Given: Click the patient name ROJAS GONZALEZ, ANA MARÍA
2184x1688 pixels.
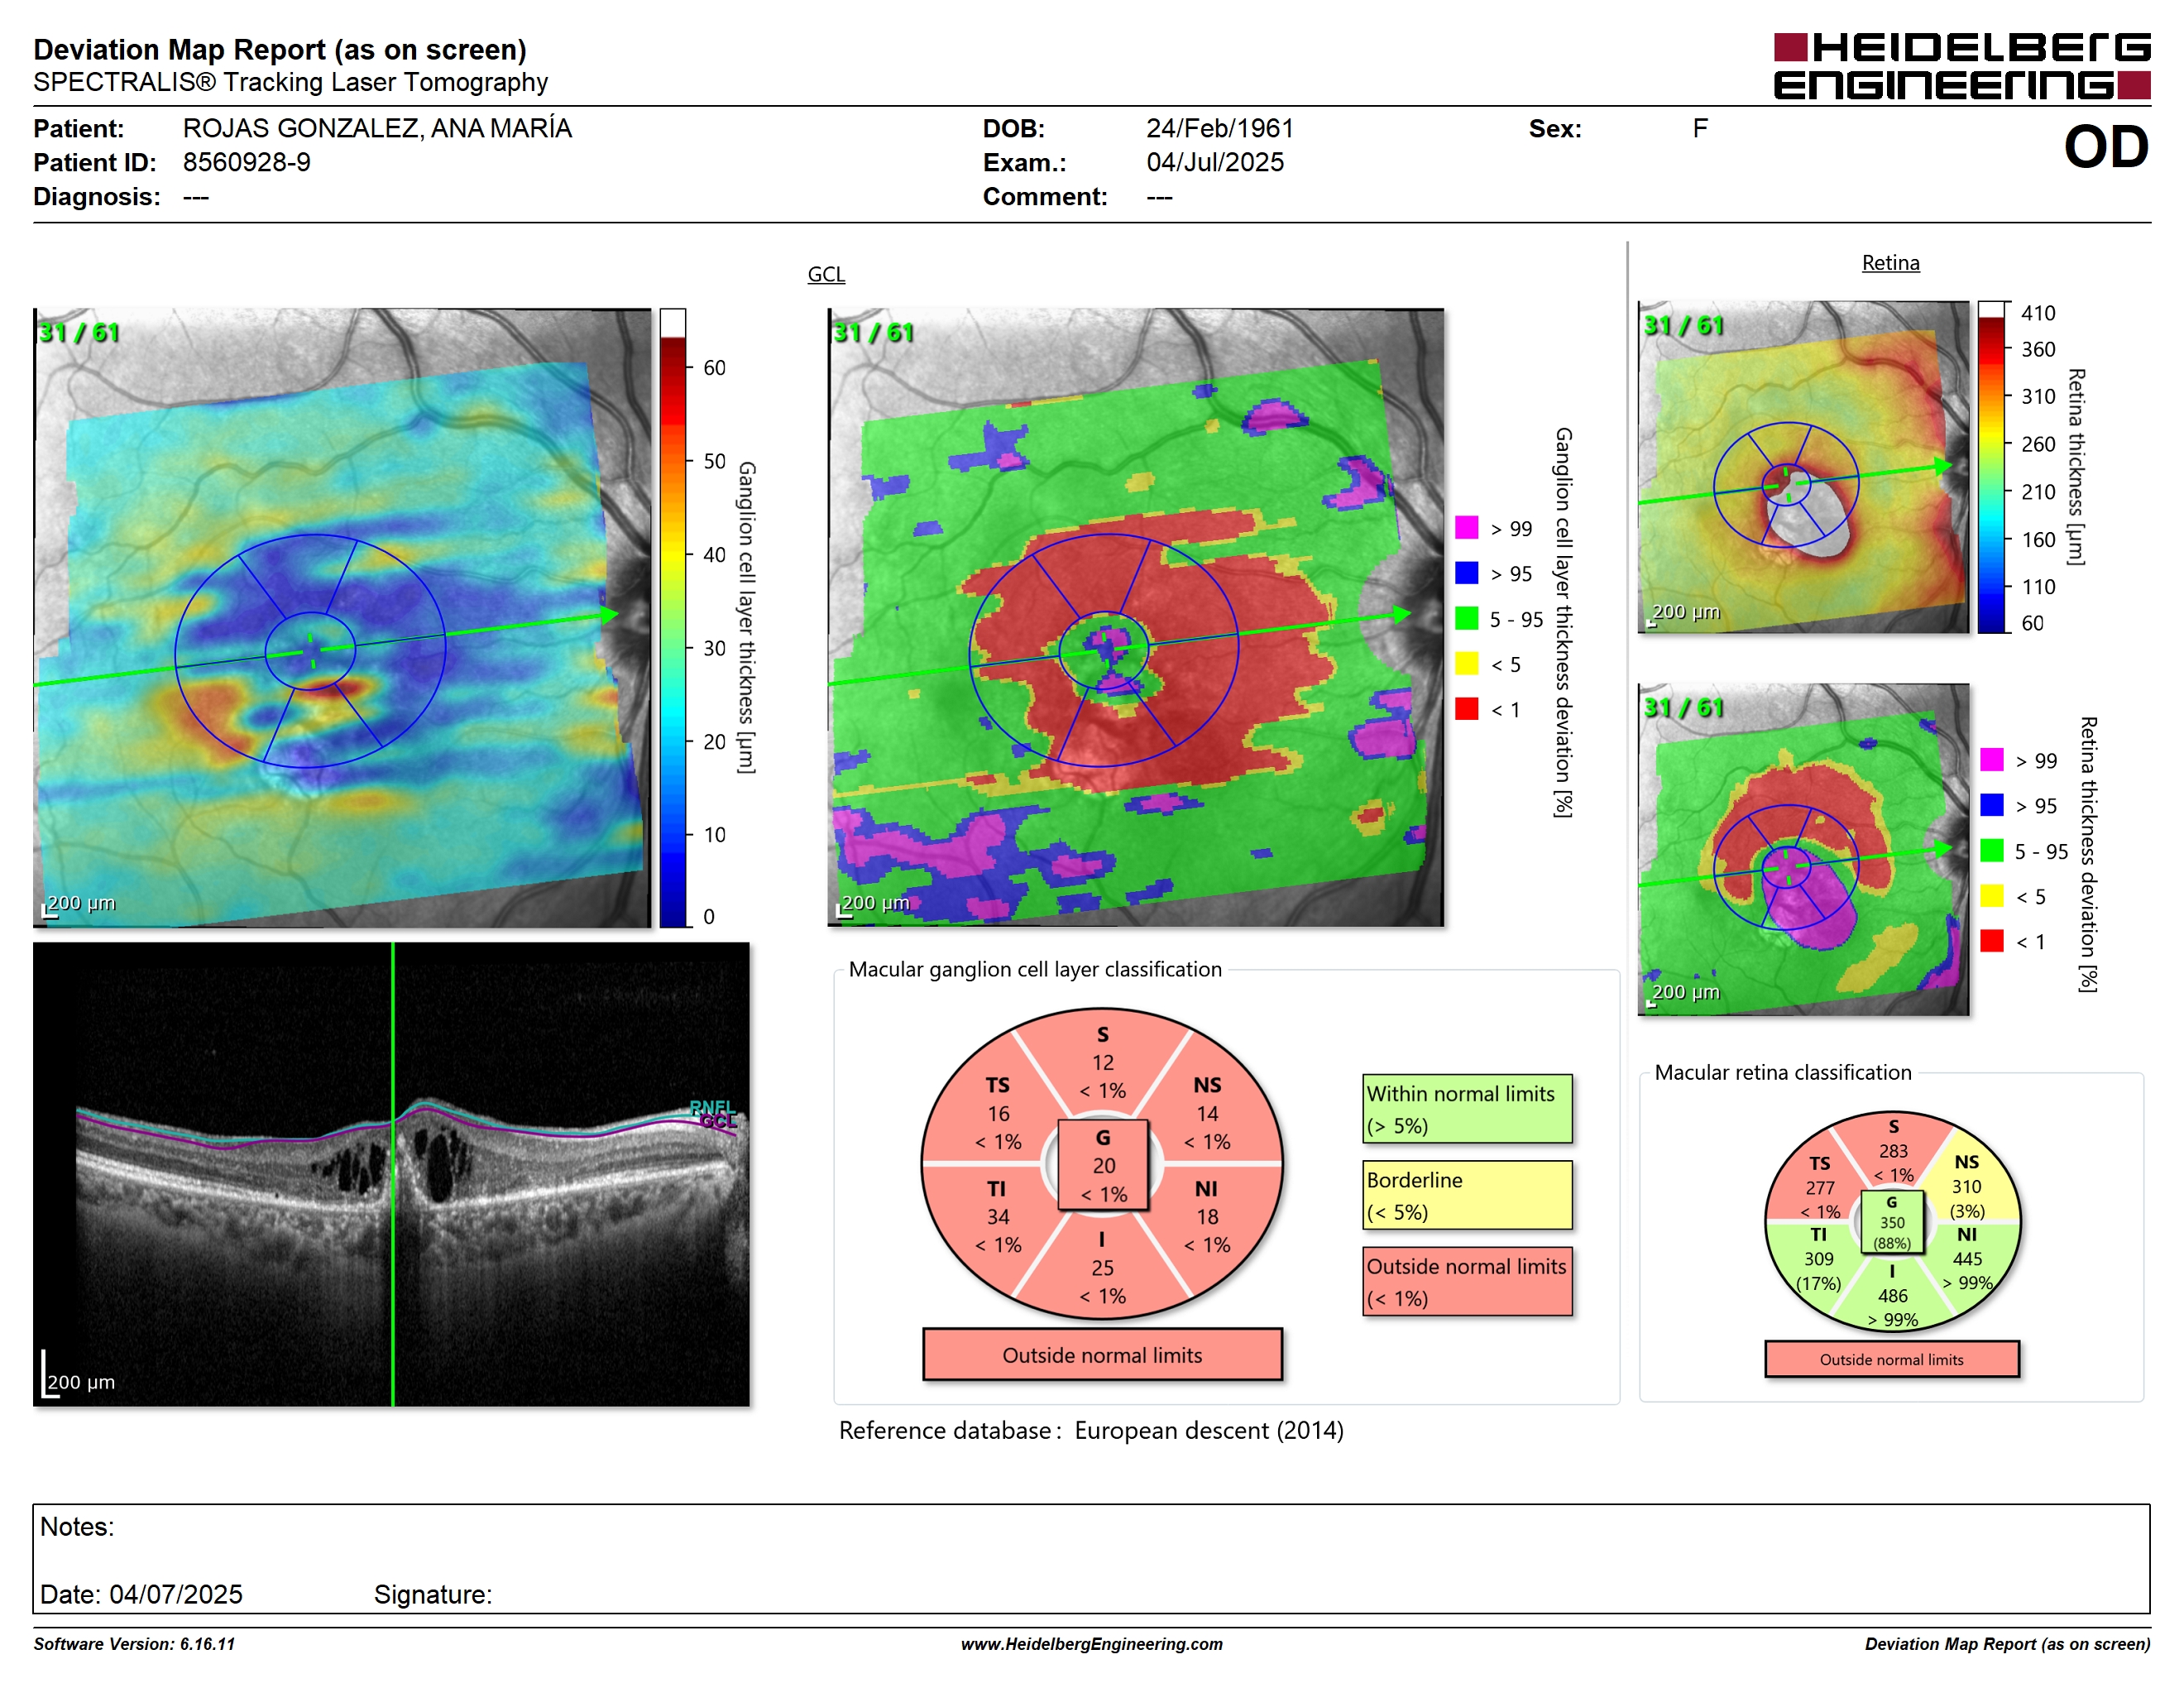Looking at the screenshot, I should [x=377, y=128].
